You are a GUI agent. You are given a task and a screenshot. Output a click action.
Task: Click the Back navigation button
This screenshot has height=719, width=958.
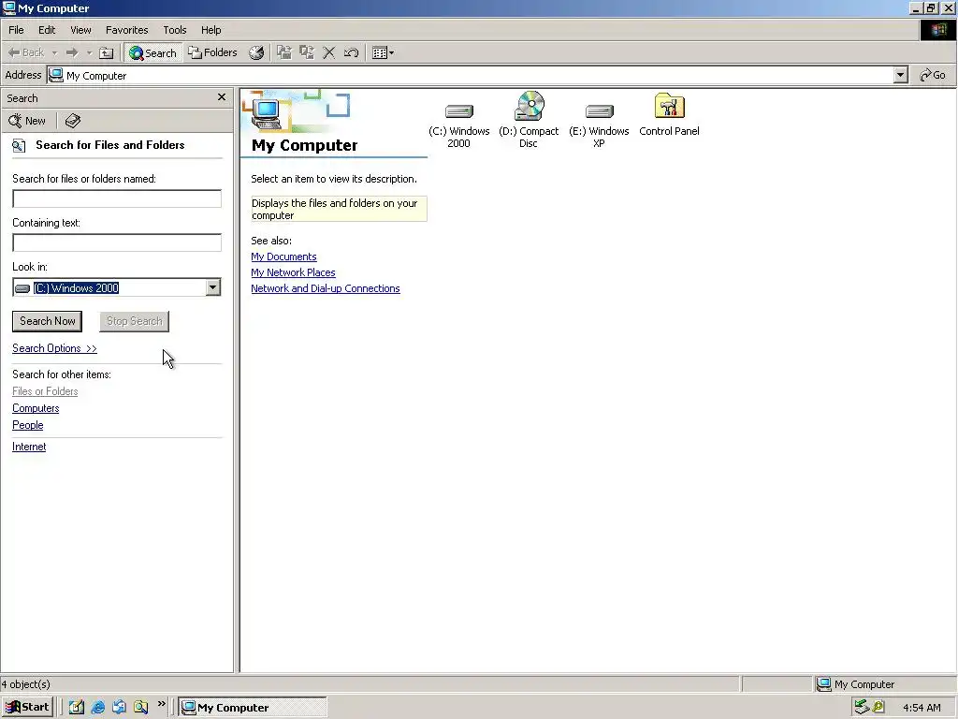pos(25,52)
